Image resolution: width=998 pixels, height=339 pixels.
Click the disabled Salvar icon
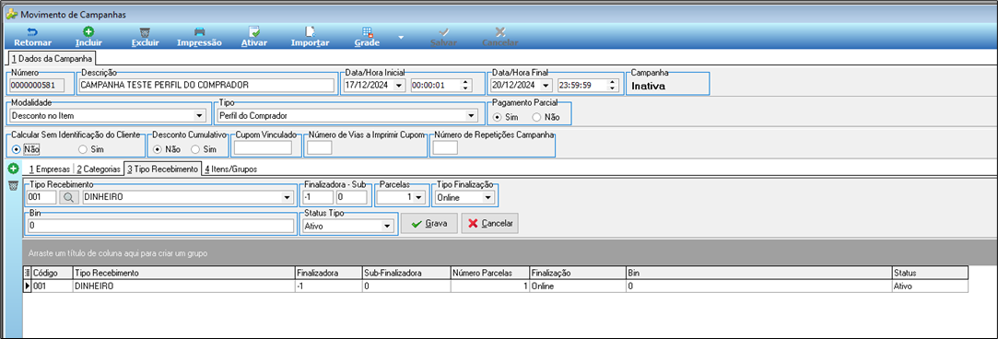443,31
